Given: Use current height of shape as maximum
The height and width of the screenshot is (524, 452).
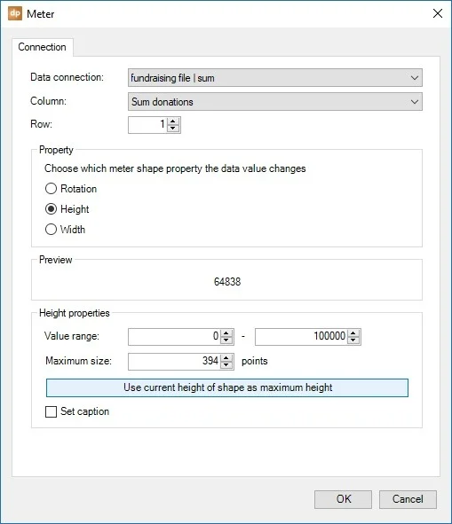Looking at the screenshot, I should 227,387.
